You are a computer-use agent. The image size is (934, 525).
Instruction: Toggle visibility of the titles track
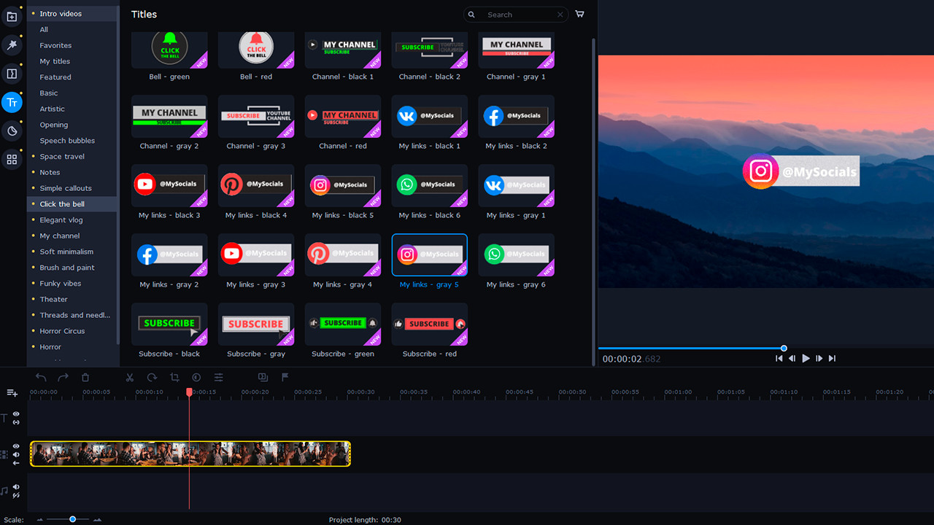coord(15,413)
